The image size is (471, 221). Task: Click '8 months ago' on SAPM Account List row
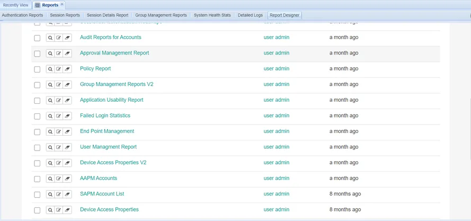tap(345, 193)
